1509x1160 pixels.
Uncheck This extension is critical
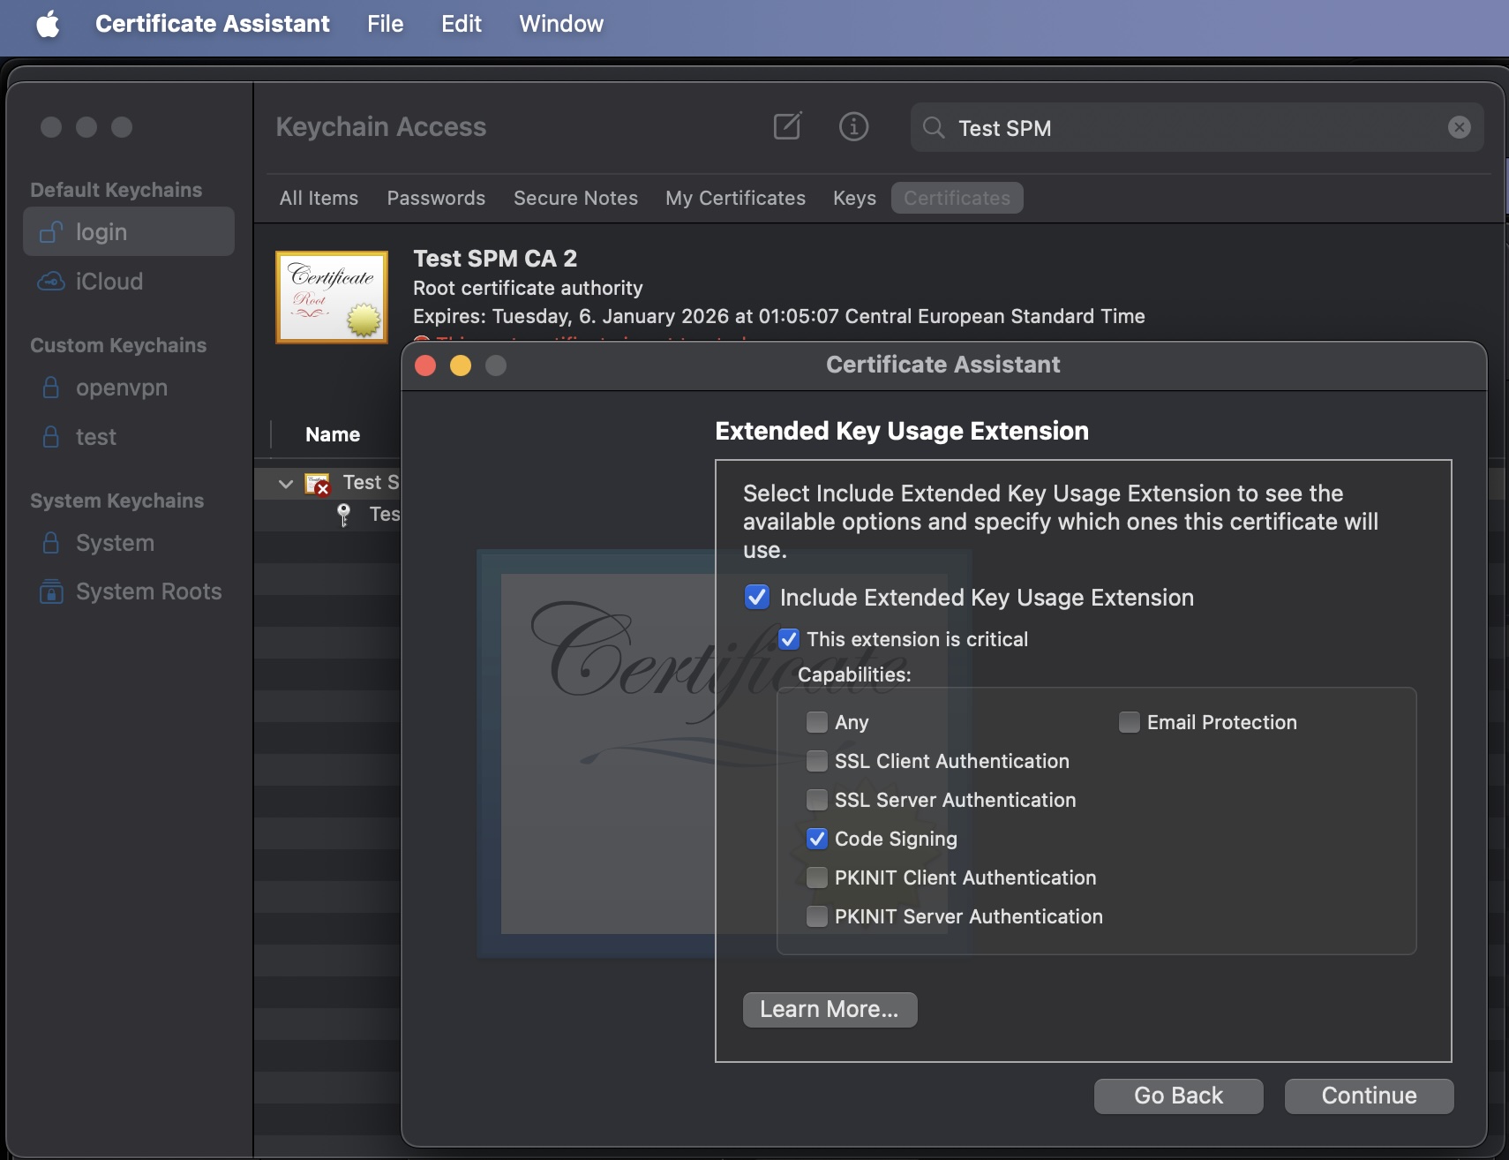(789, 639)
